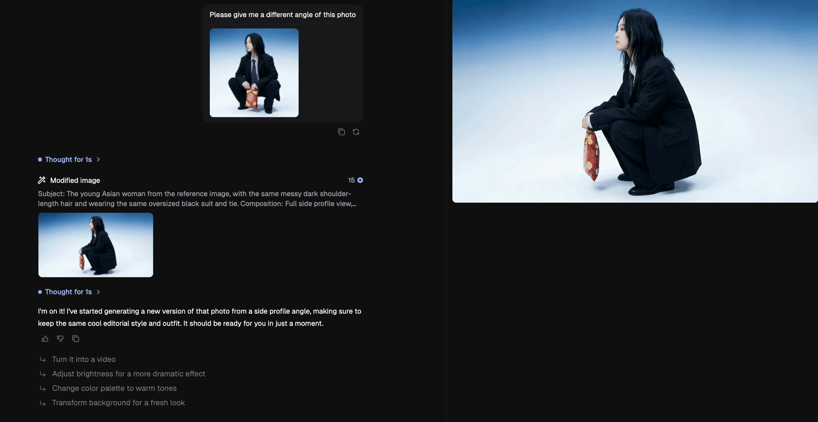Viewport: 818px width, 422px height.
Task: Give the response a thumbs down
Action: pyautogui.click(x=60, y=339)
